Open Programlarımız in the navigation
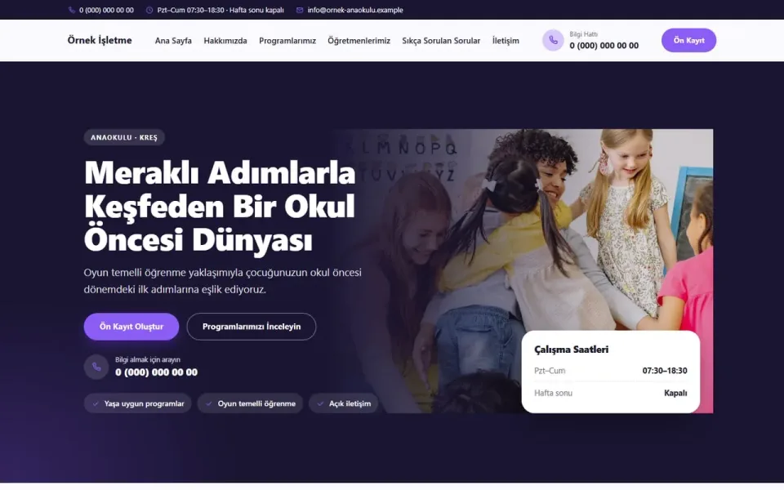Viewport: 784px width, 490px height. (287, 41)
